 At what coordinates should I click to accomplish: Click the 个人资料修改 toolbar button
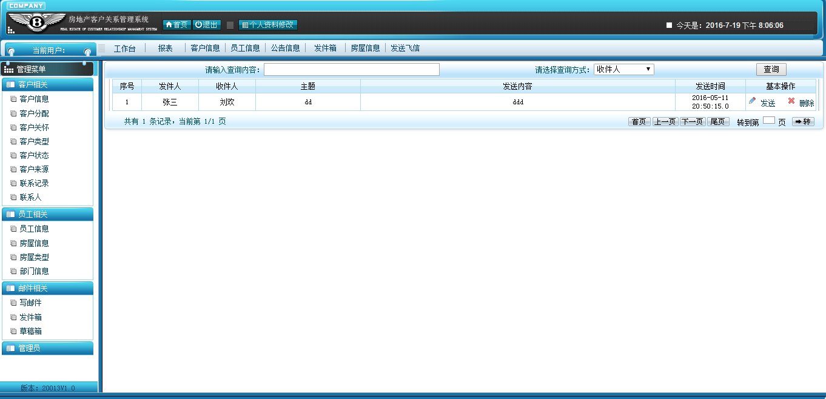268,25
